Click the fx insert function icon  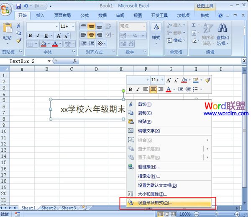(x=75, y=61)
